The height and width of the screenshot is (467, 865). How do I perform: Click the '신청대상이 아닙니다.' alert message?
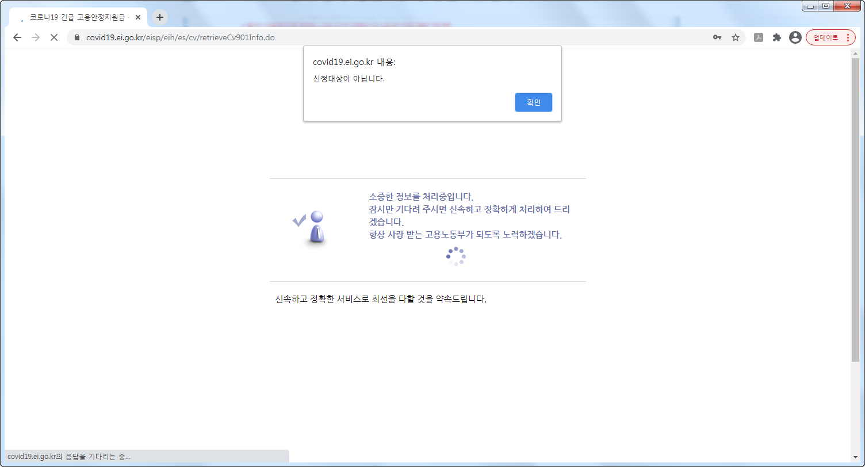coord(349,79)
